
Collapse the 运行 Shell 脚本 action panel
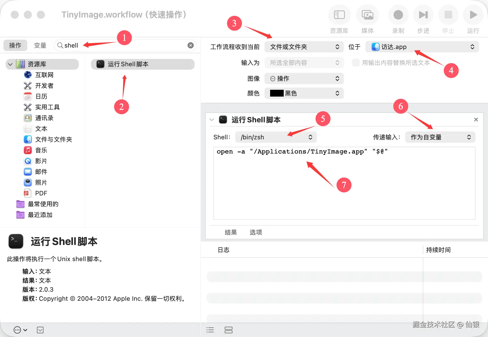pyautogui.click(x=212, y=120)
